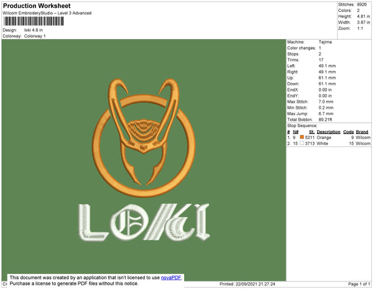
Task: Click the 'White' thread description
Action: point(322,143)
